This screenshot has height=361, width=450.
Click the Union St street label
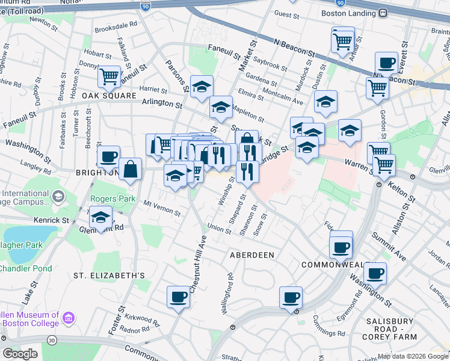[219, 229]
